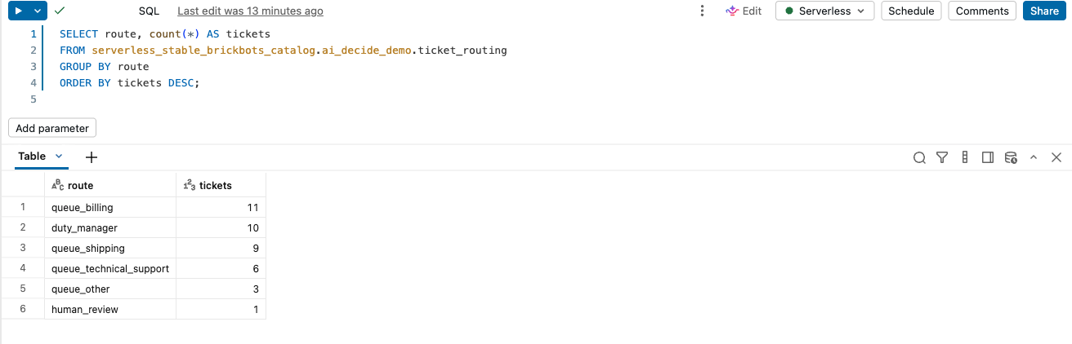Search the results with magnifier icon
Image resolution: width=1072 pixels, height=344 pixels.
point(919,157)
